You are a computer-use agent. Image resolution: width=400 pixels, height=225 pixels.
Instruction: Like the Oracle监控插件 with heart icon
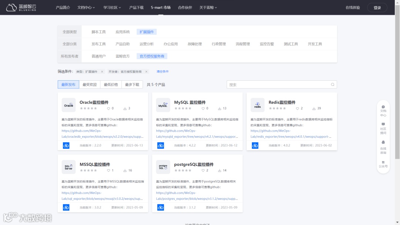pos(109,108)
